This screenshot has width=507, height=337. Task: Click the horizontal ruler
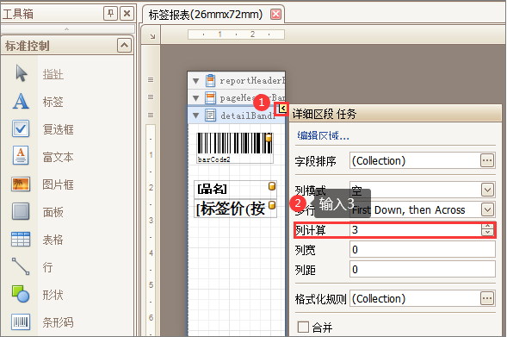coord(236,34)
